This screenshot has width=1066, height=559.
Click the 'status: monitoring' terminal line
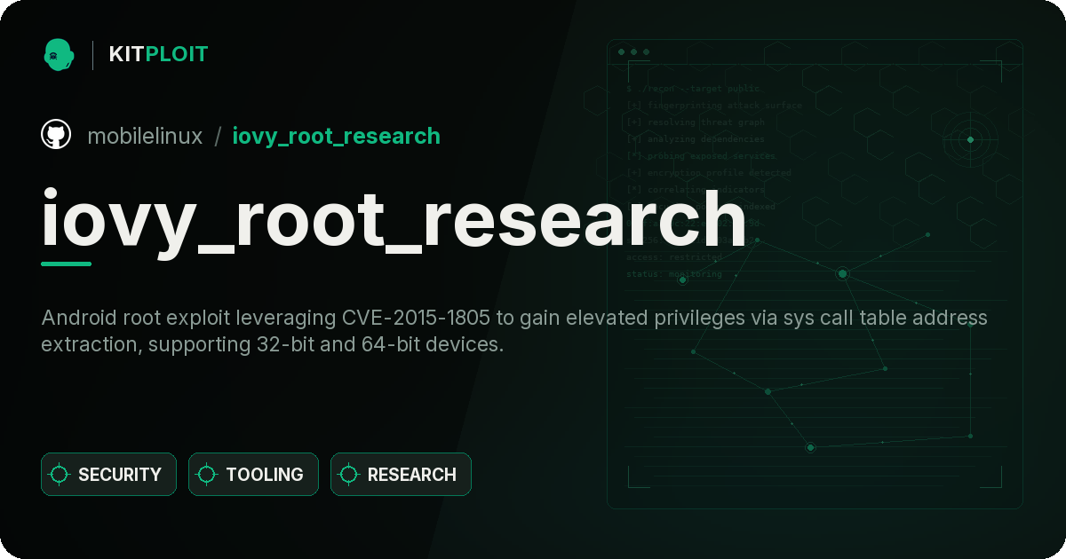674,274
